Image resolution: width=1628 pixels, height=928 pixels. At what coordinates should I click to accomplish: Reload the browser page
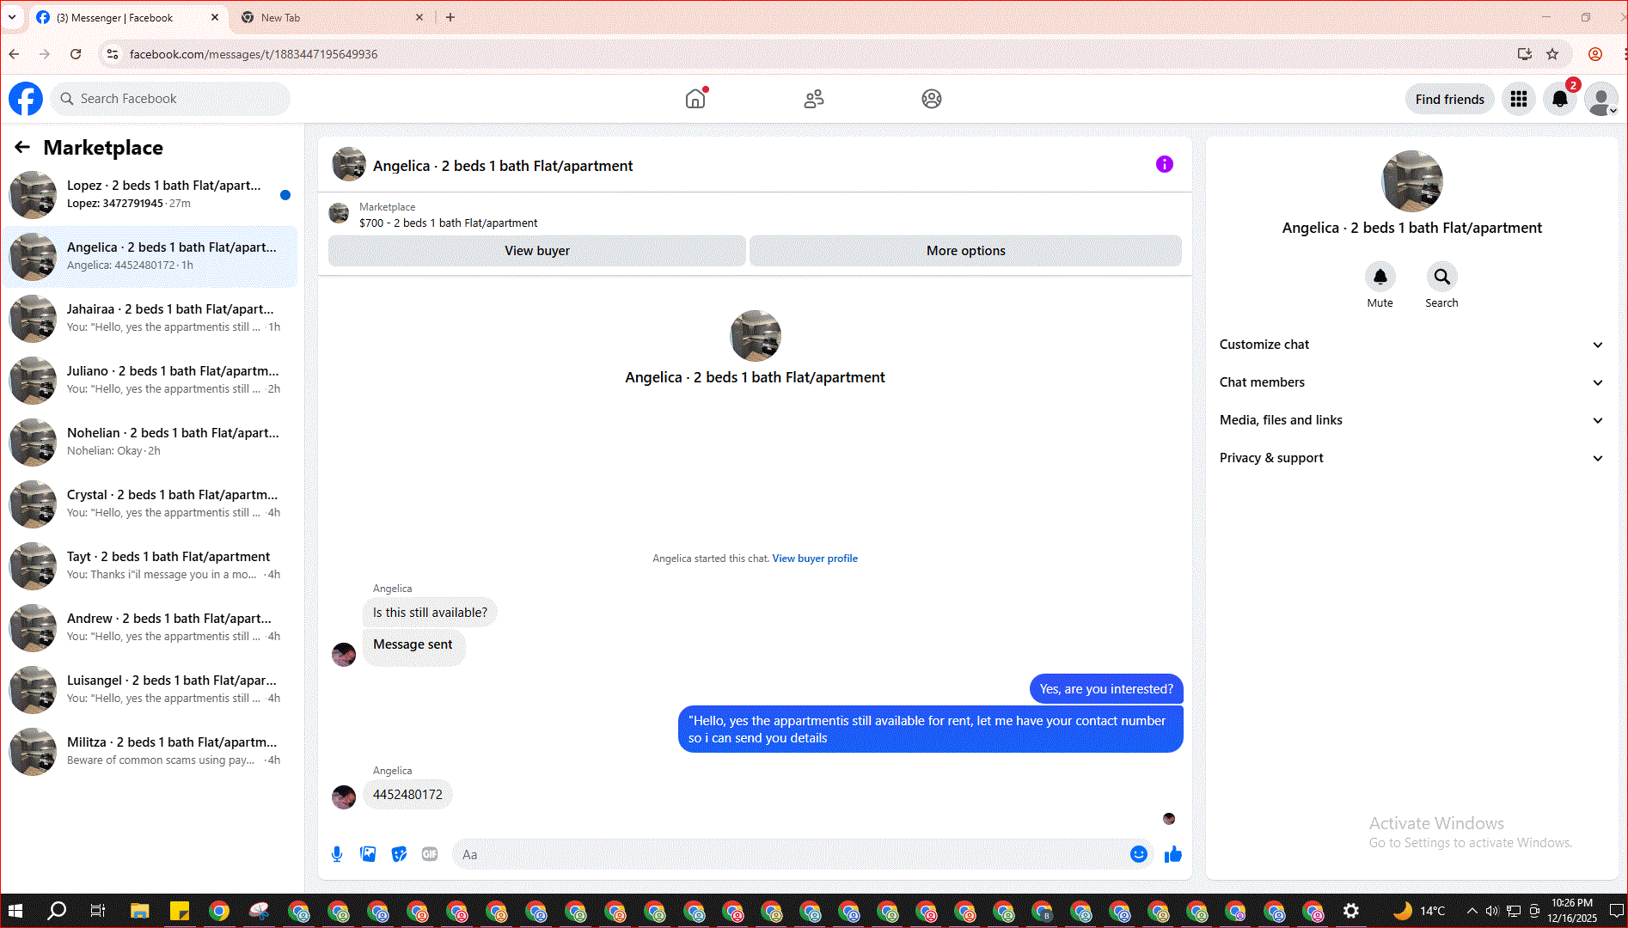(76, 54)
